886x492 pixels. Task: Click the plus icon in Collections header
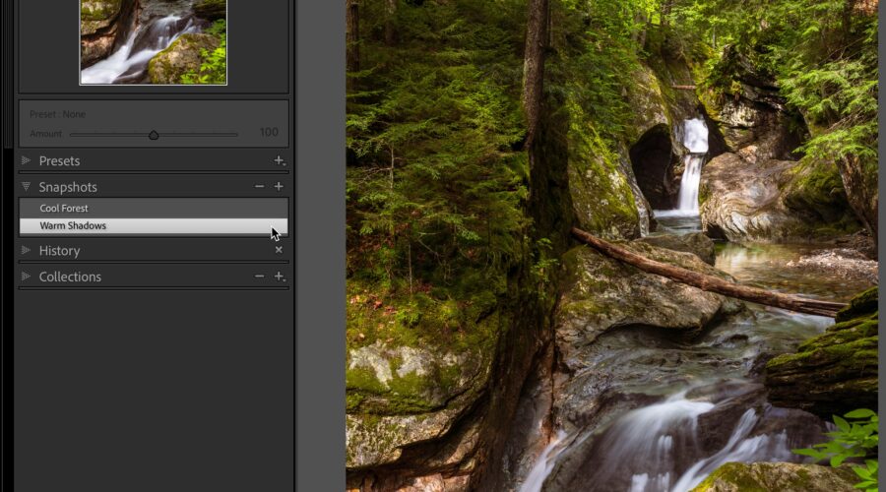click(x=279, y=277)
